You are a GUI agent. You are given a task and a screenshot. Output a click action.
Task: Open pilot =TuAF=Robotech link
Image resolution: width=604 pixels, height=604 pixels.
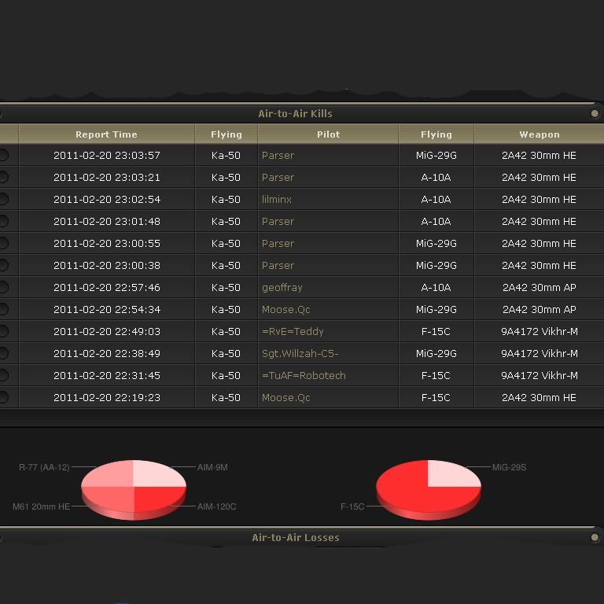click(x=304, y=376)
